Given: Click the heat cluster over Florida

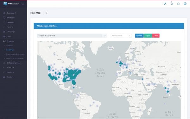Looking at the screenshot, I should [74, 82].
